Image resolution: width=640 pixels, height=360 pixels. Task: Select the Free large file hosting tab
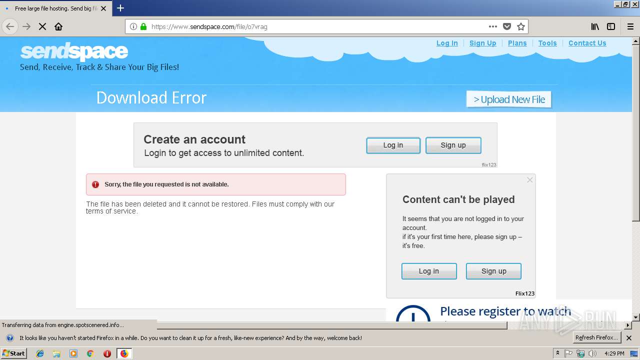(56, 8)
